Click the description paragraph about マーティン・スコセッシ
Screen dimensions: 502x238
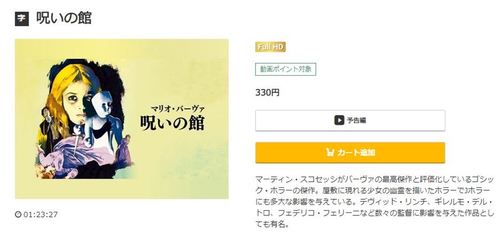[x=374, y=201]
